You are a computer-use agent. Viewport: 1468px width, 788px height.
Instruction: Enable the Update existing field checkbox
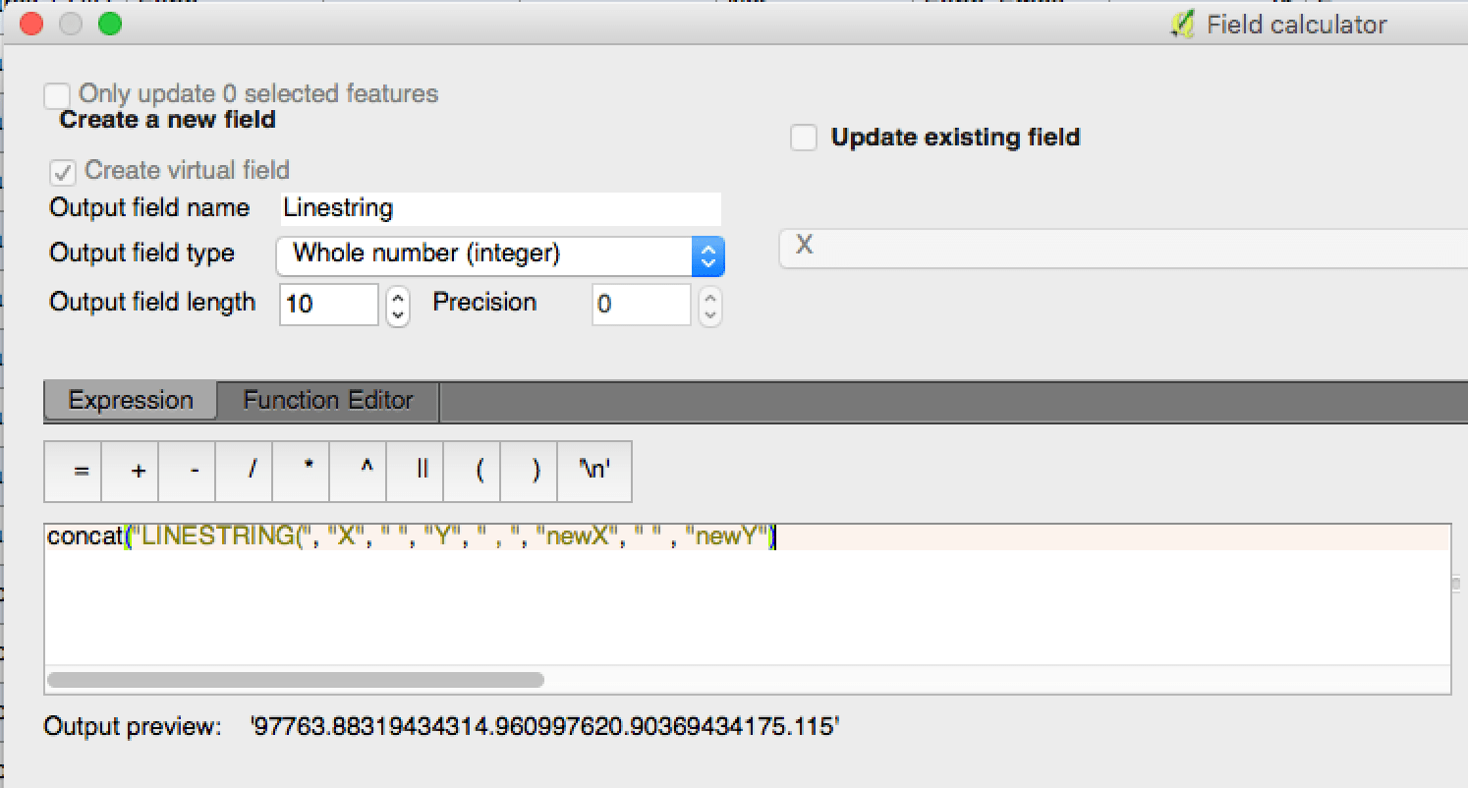804,138
